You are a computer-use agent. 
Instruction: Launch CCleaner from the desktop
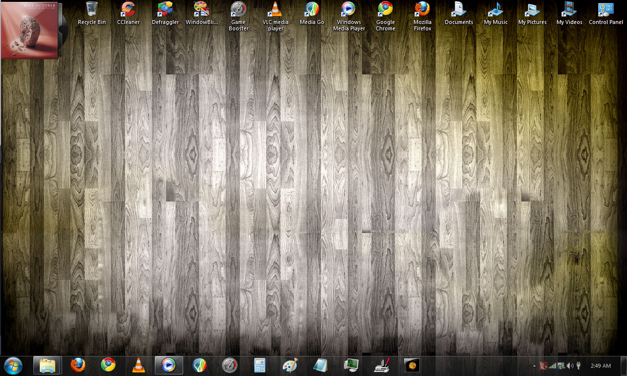[128, 13]
